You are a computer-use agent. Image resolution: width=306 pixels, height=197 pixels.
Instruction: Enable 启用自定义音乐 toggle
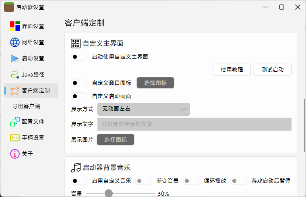point(79,181)
